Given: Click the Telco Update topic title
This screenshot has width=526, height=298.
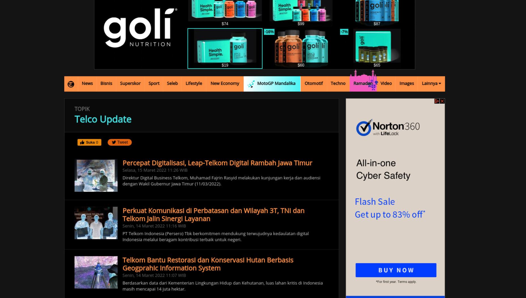Looking at the screenshot, I should point(103,119).
